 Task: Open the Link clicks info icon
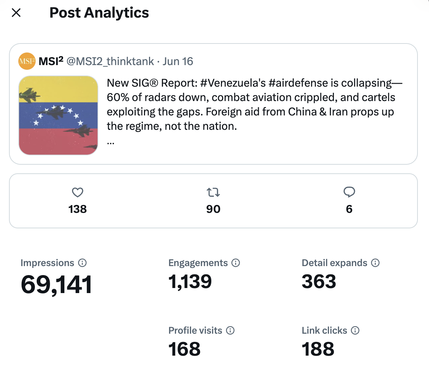(355, 330)
